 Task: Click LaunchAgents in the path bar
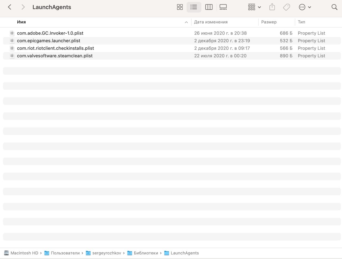185,253
